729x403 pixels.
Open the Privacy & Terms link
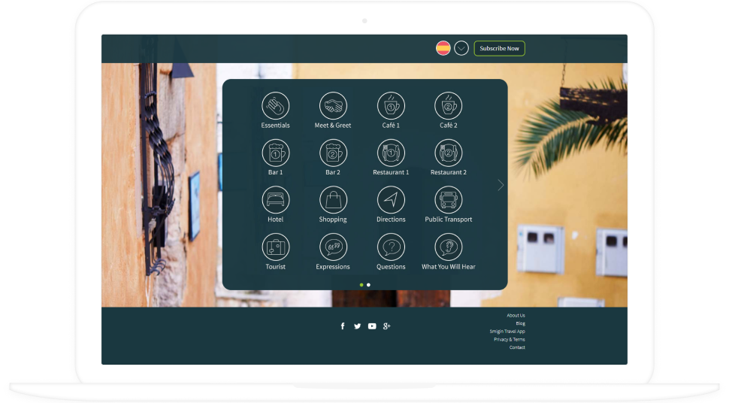point(509,339)
